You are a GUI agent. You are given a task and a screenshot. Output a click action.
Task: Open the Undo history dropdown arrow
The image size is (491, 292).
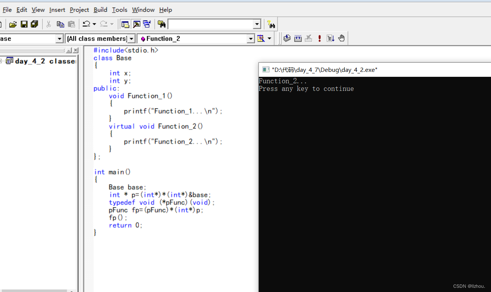(x=94, y=24)
